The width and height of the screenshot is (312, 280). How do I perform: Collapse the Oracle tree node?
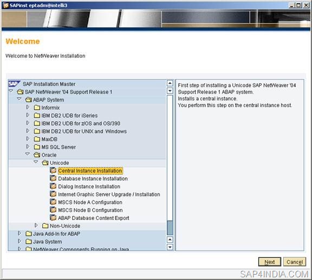[x=28, y=154]
